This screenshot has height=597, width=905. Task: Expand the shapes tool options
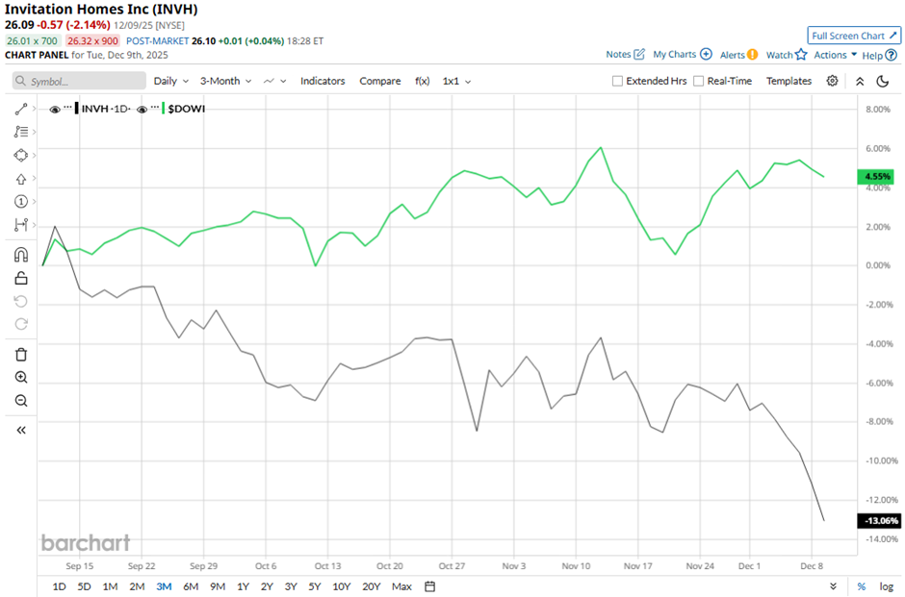(x=34, y=155)
